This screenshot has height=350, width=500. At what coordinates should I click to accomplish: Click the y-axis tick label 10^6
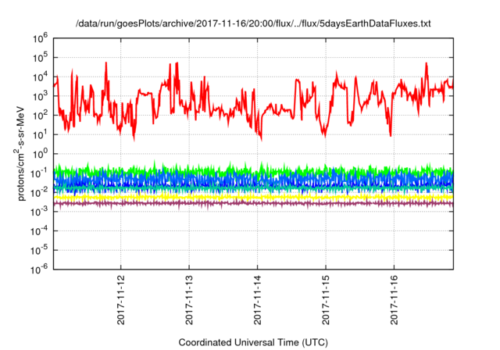tap(41, 38)
